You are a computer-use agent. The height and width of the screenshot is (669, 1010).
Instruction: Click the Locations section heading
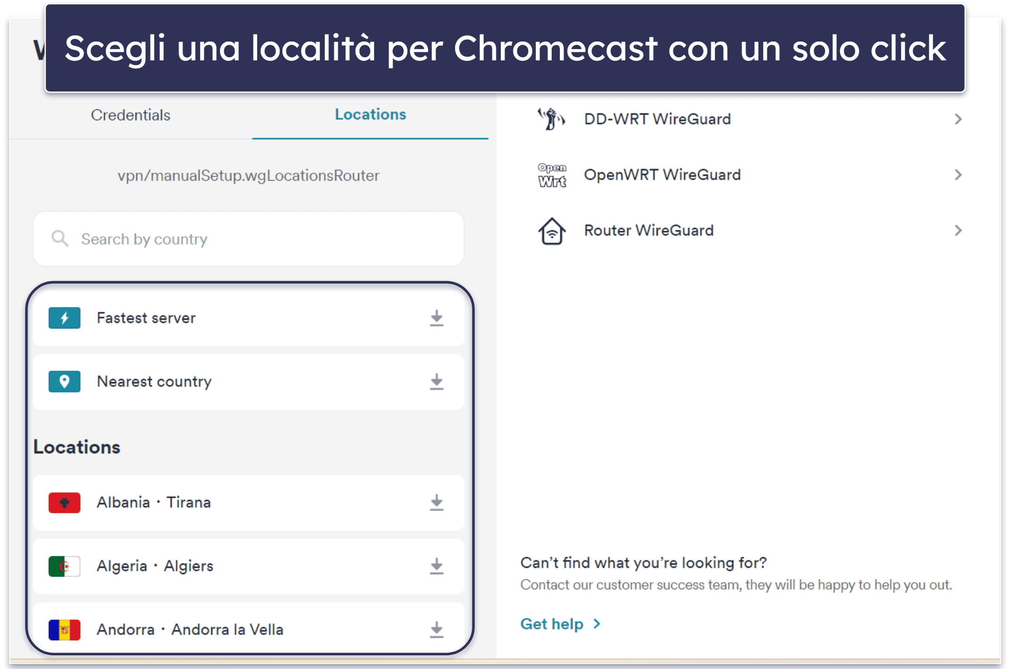tap(77, 447)
